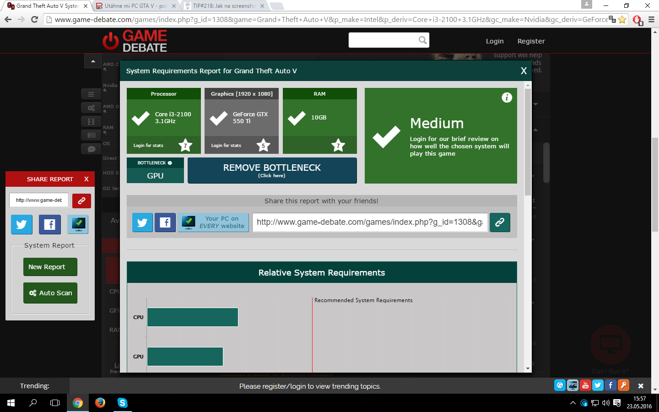The width and height of the screenshot is (659, 412).
Task: Click the Bottleneck info icon
Action: (170, 163)
